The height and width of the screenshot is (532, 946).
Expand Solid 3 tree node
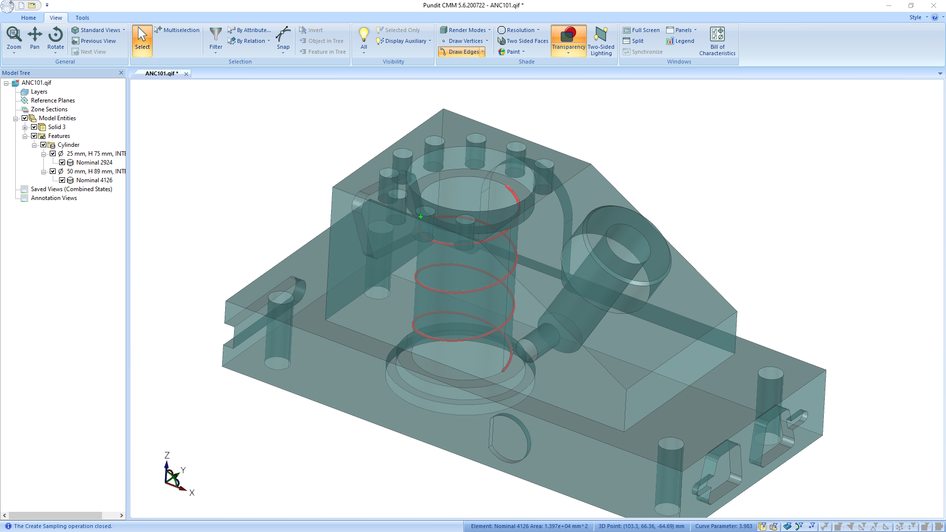coord(25,128)
